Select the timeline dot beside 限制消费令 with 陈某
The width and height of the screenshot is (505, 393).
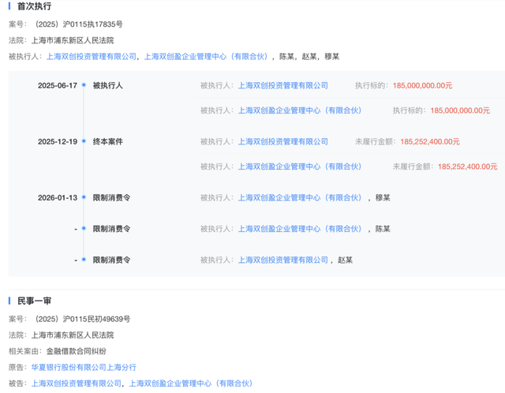(x=84, y=228)
